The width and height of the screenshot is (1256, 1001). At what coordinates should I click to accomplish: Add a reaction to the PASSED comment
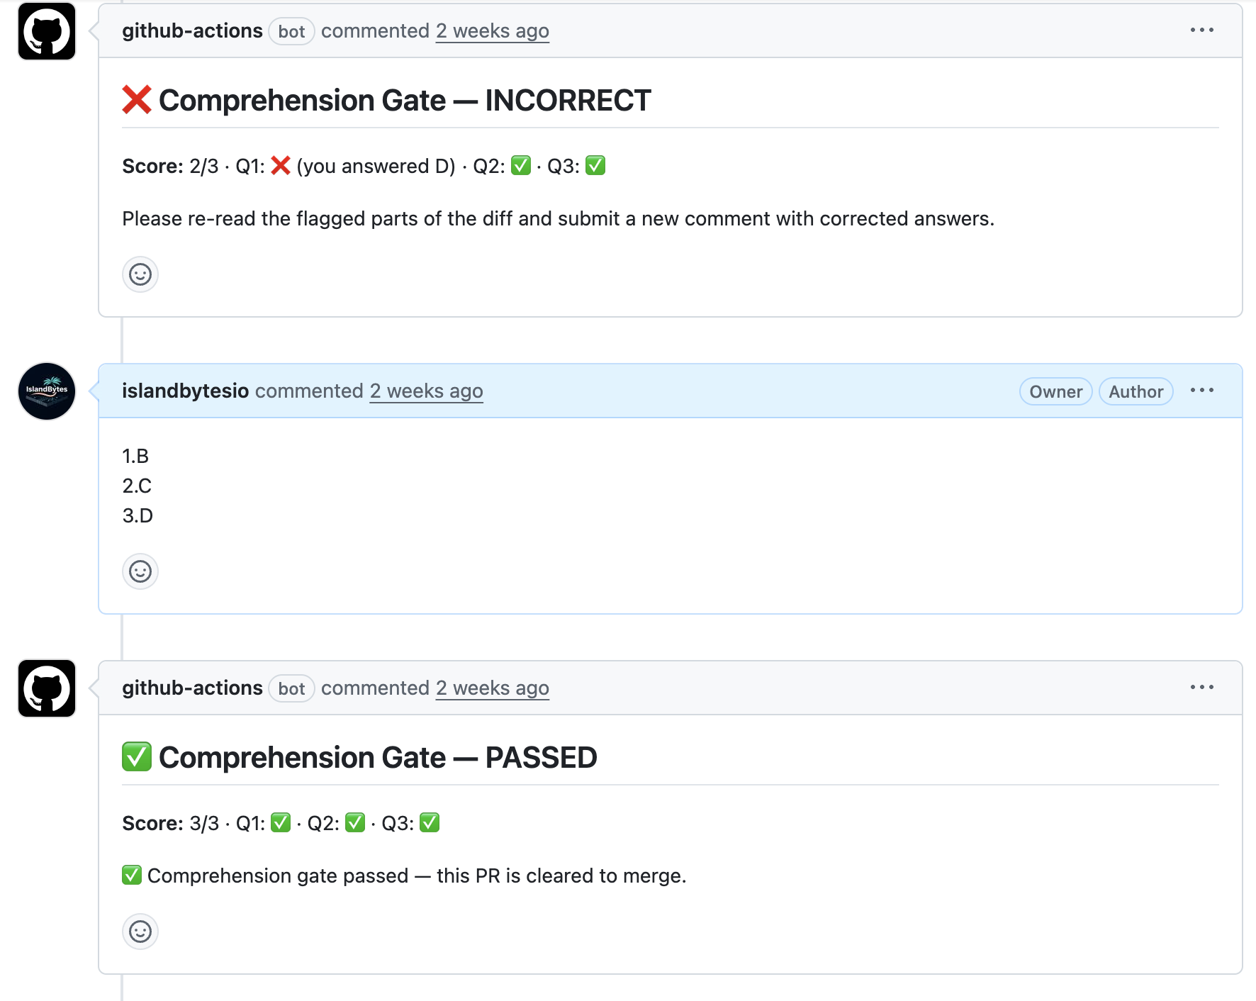tap(140, 932)
